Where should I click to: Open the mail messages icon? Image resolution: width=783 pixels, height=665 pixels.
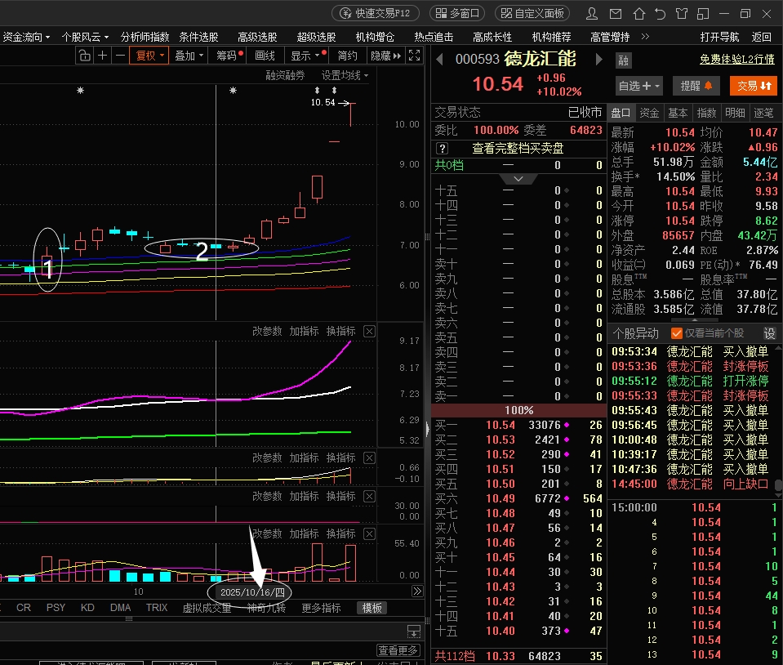616,14
